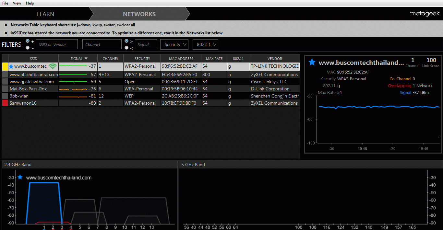The height and width of the screenshot is (230, 443).
Task: Select the plus (include) filter radio button
Action: (x=28, y=41)
